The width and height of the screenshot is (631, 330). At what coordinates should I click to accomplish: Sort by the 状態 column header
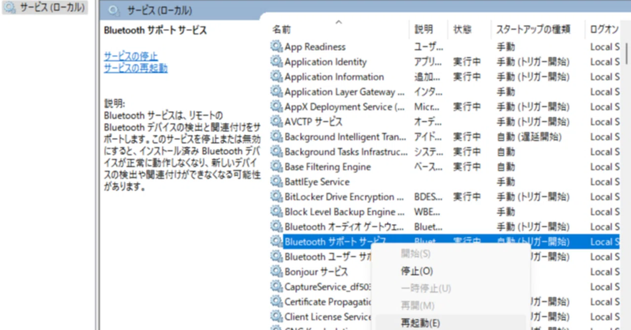coord(462,30)
